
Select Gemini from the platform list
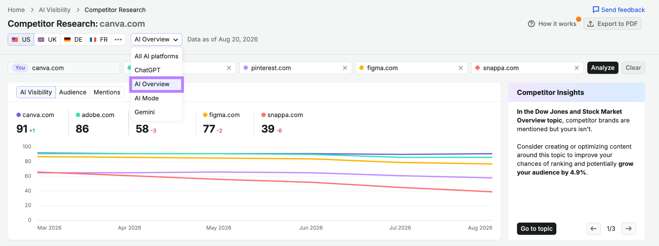pyautogui.click(x=156, y=112)
